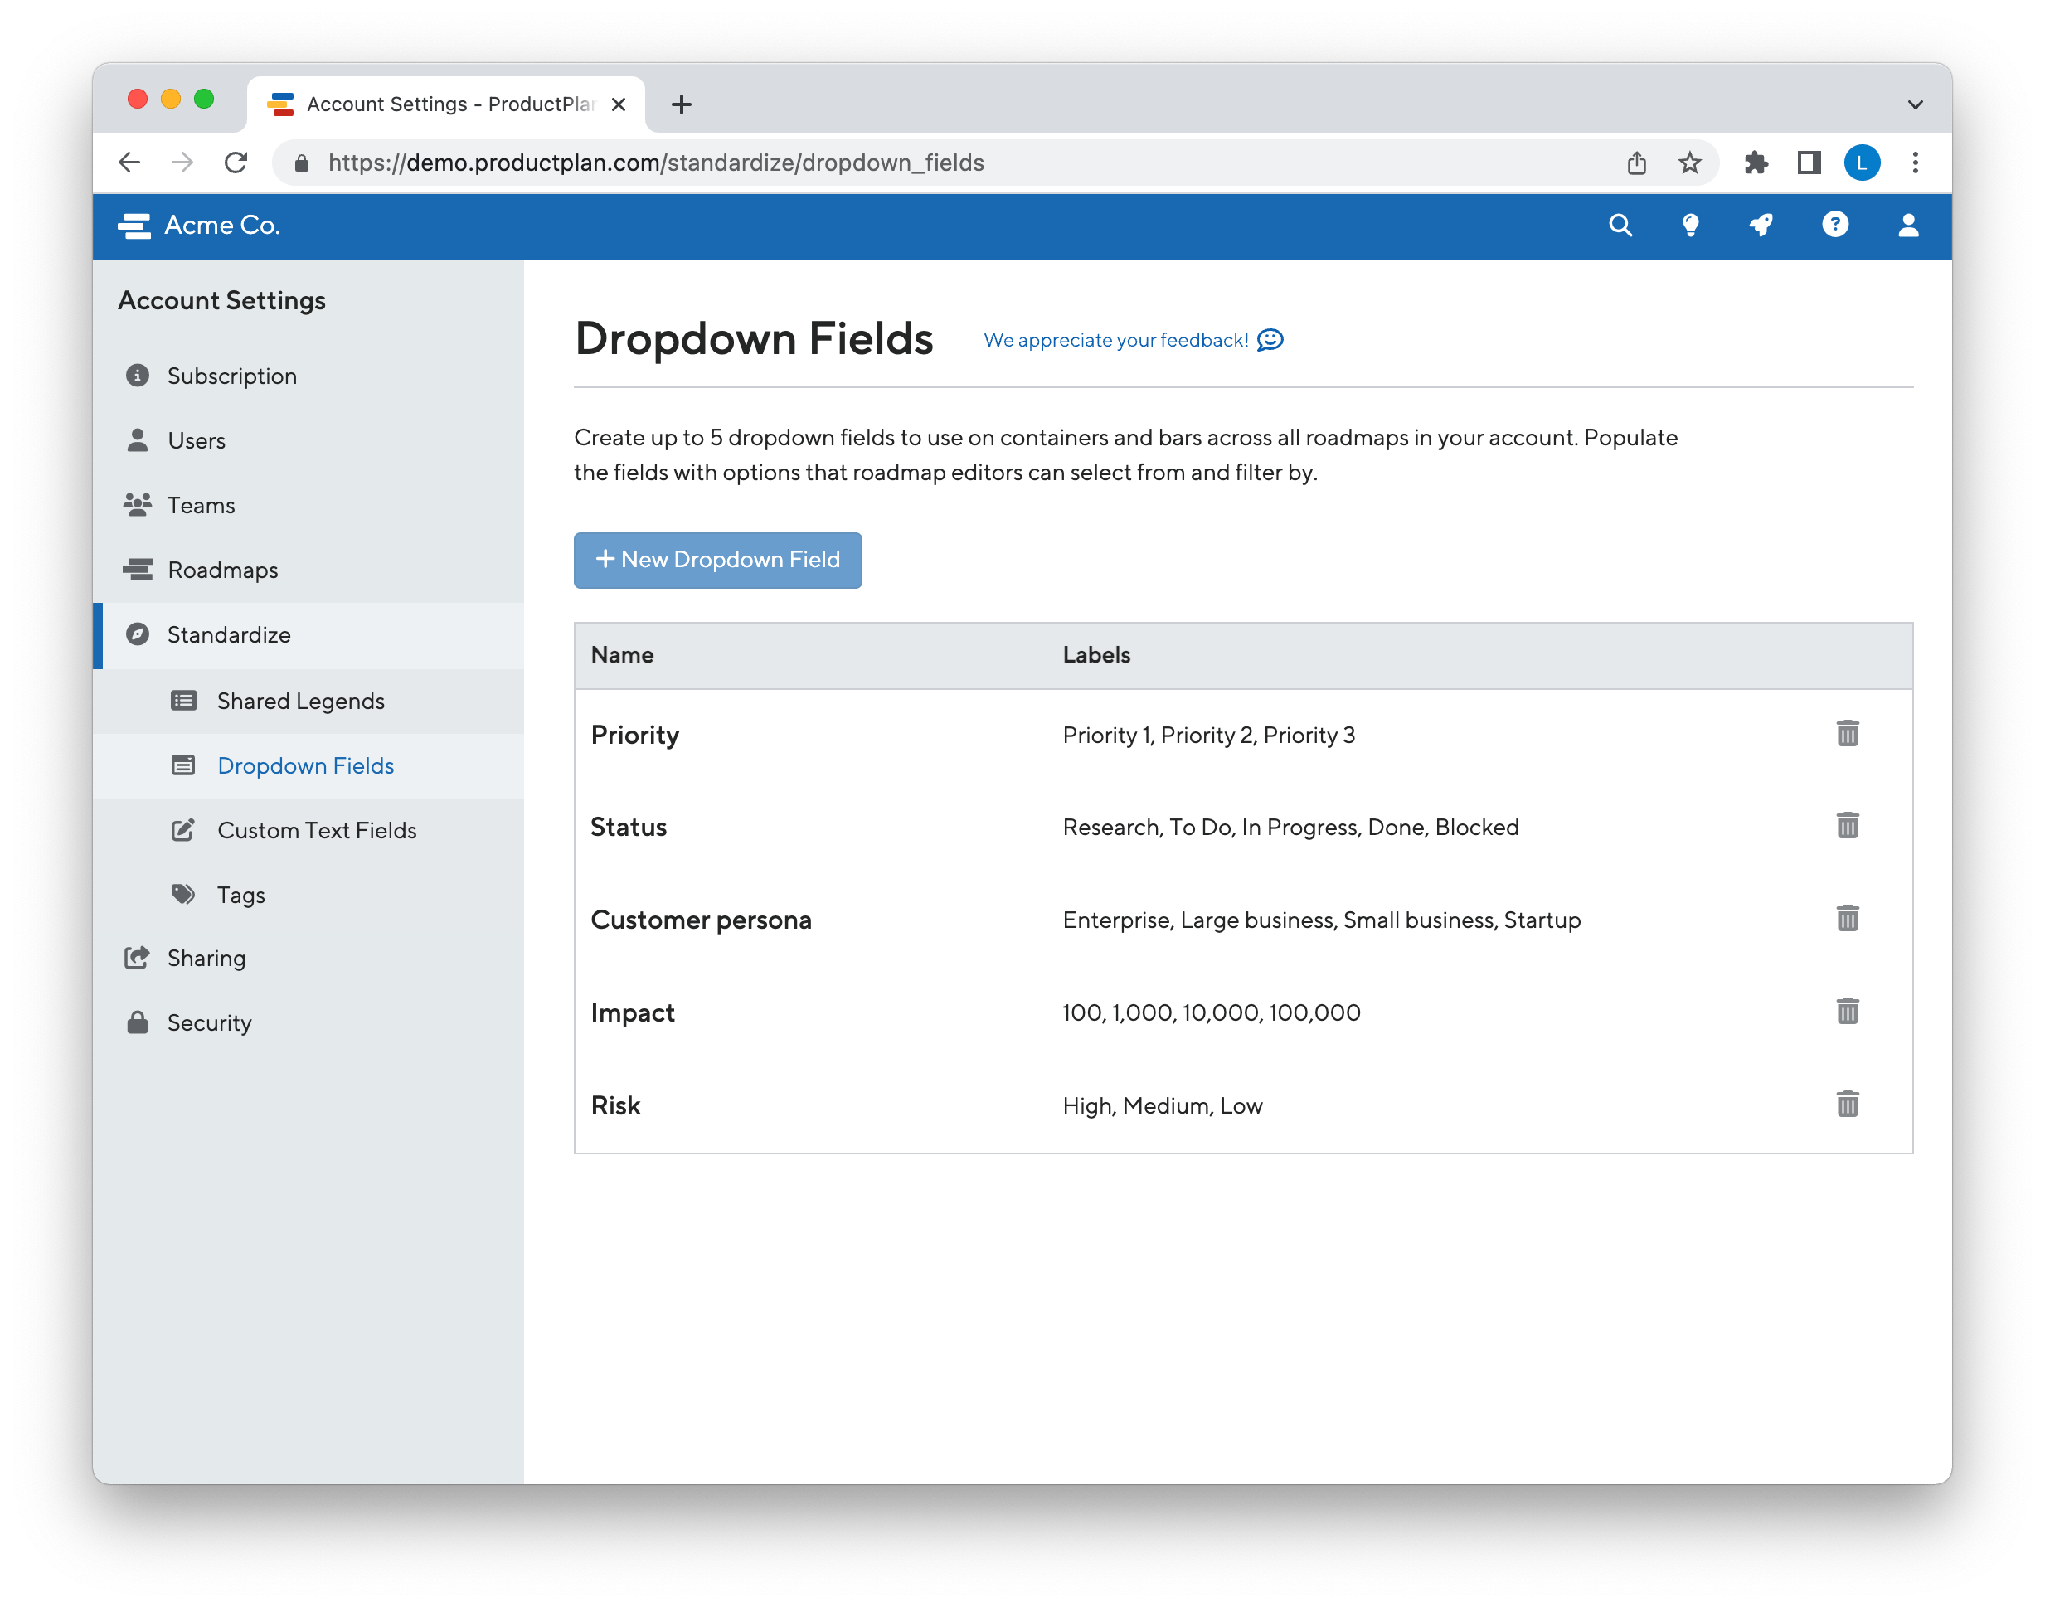This screenshot has width=2045, height=1607.
Task: Select Custom Text Fields option
Action: click(x=317, y=830)
